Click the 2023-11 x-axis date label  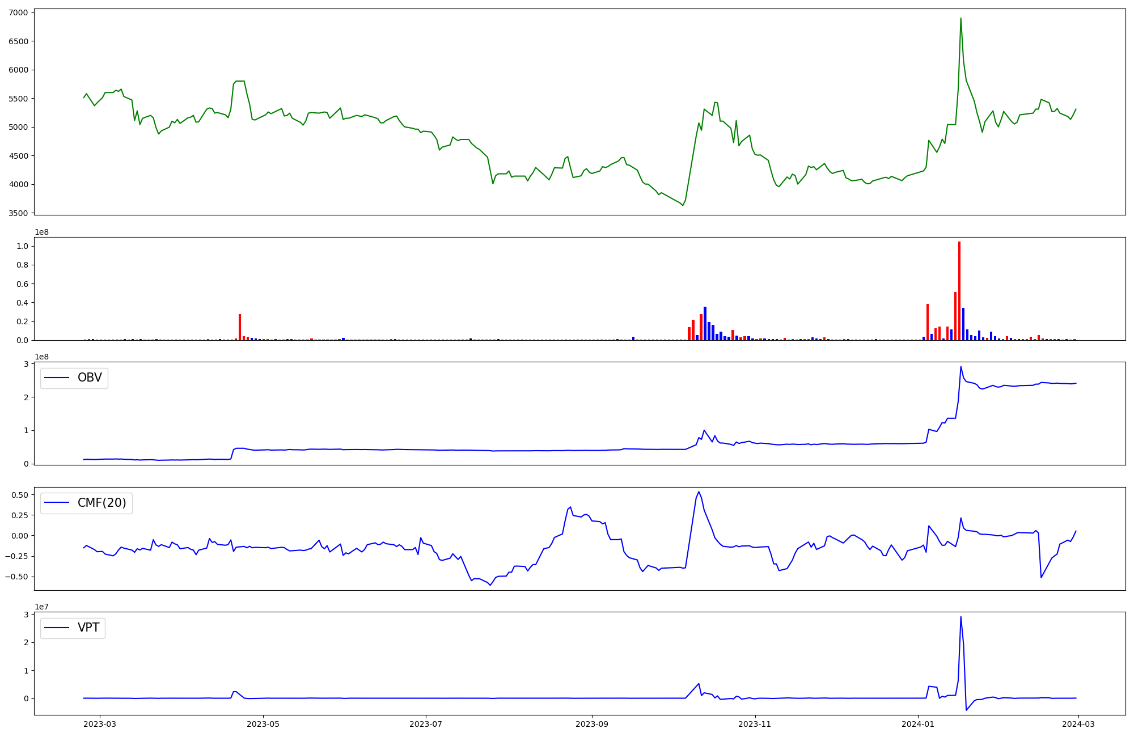point(755,723)
